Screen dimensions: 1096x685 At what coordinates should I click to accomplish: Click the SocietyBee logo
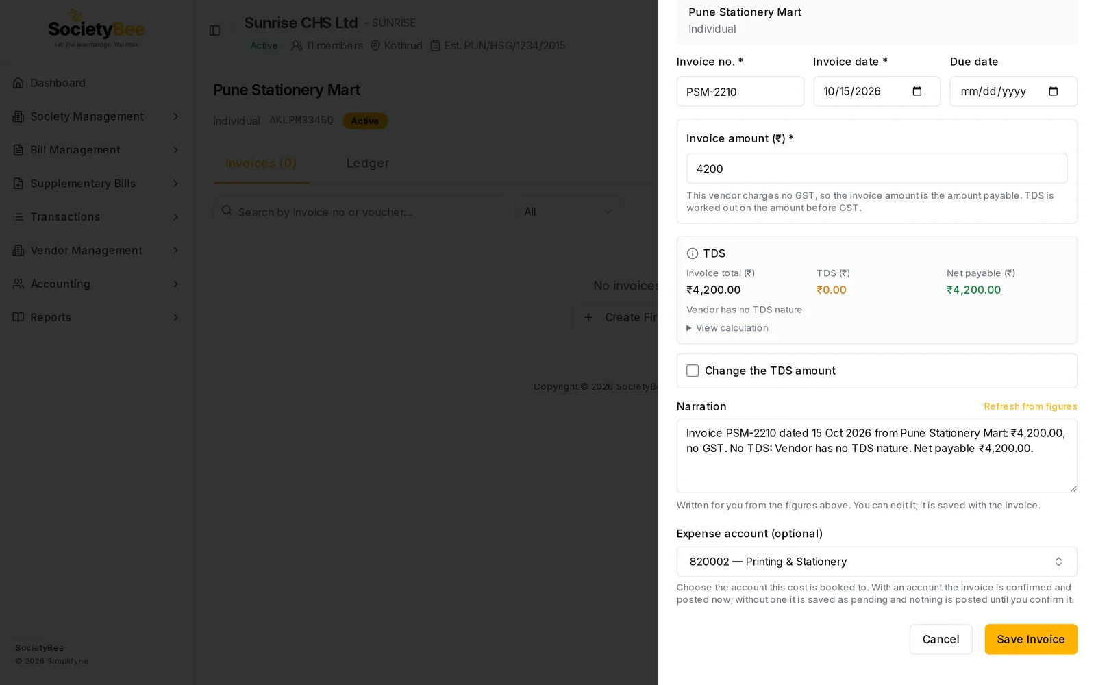[96, 29]
